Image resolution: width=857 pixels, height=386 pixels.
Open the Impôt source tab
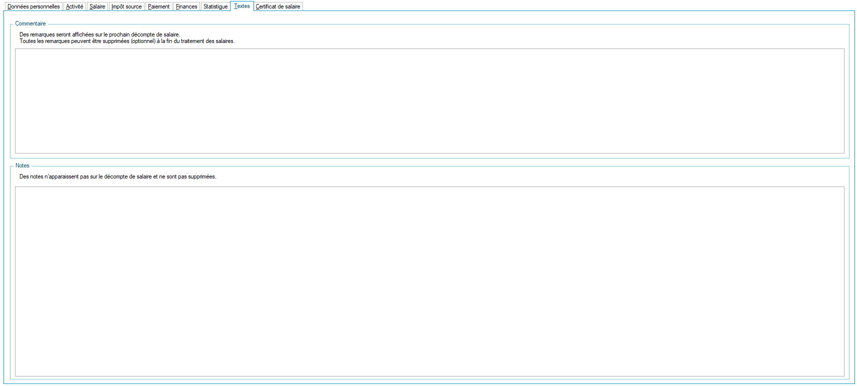(x=126, y=6)
